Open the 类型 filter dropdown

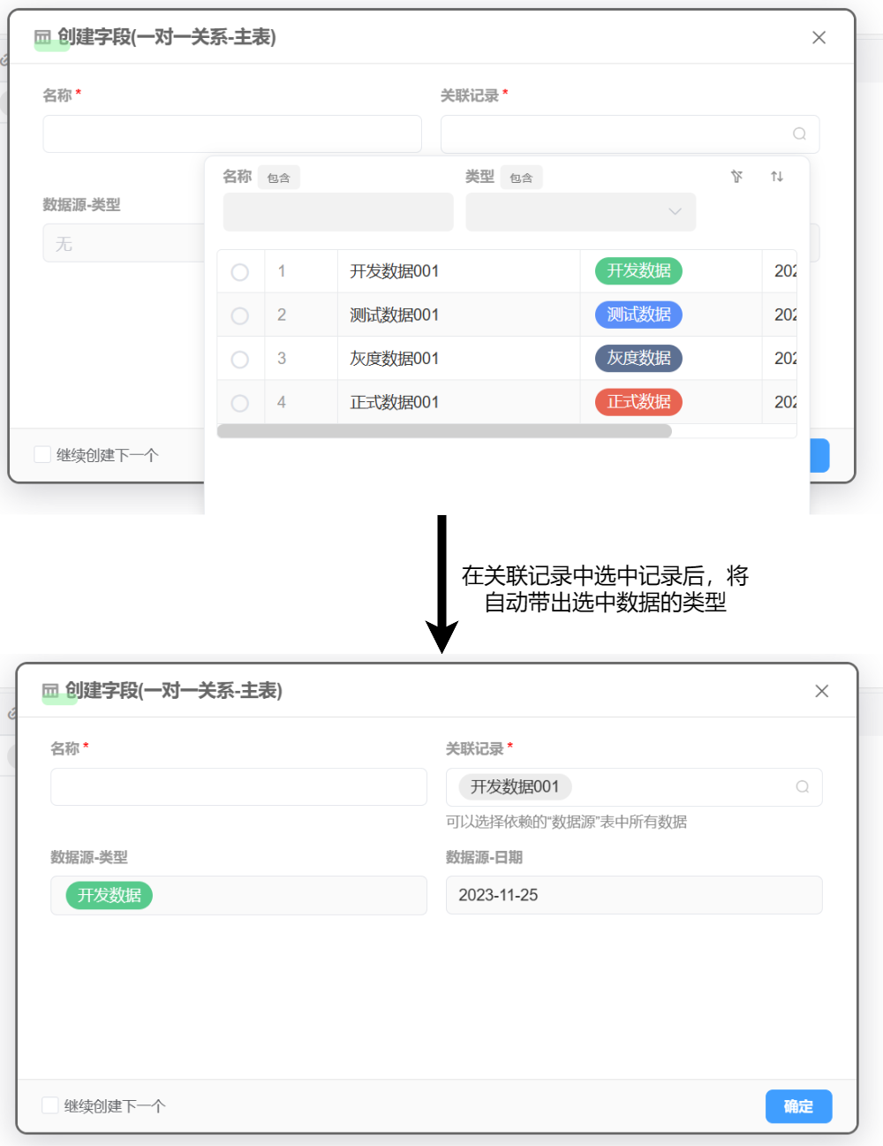[x=580, y=212]
